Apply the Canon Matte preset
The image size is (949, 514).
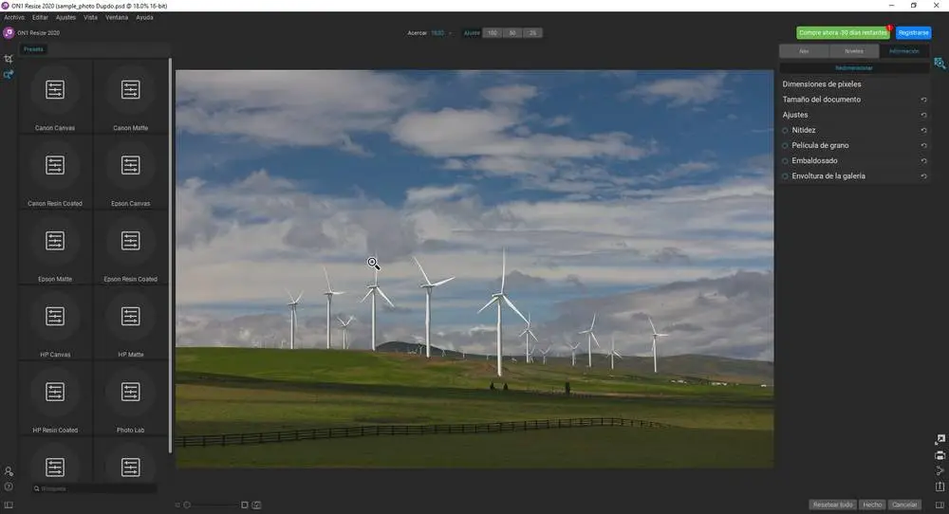(131, 96)
